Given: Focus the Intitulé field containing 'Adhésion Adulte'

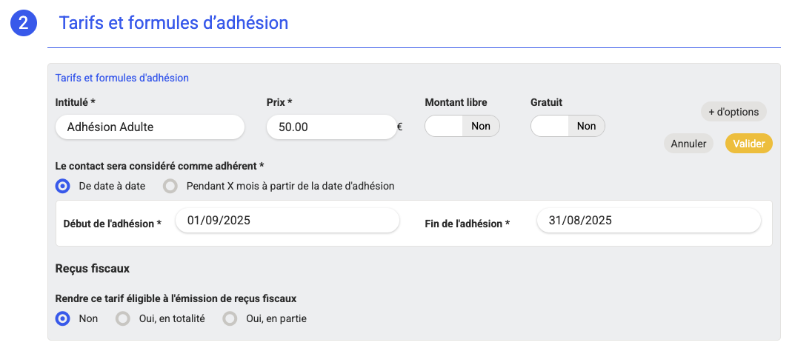Looking at the screenshot, I should point(150,127).
